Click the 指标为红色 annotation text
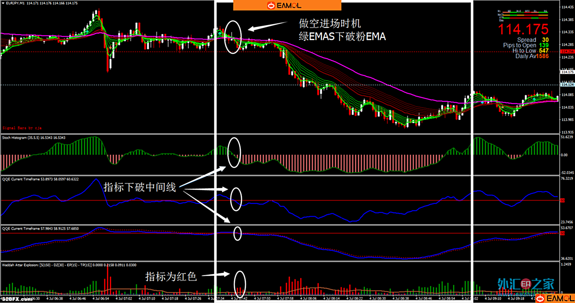Viewport: 575px width, 303px height. point(171,277)
